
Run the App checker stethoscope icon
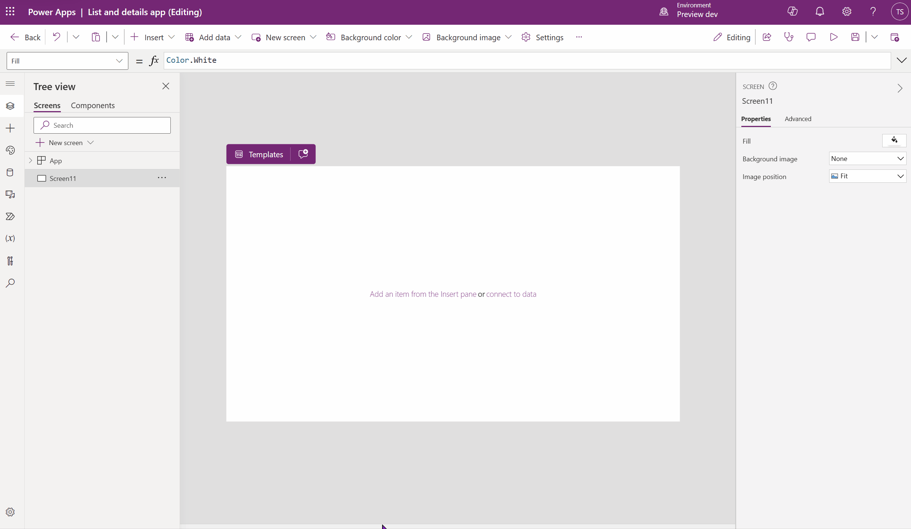click(x=789, y=37)
